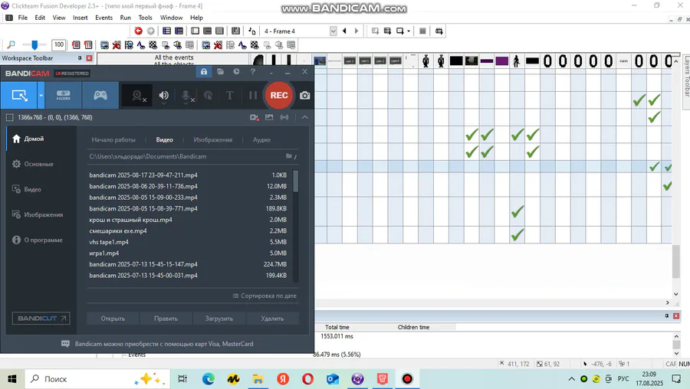Click the Поиск taskbar search box
This screenshot has height=389, width=690.
[97, 379]
